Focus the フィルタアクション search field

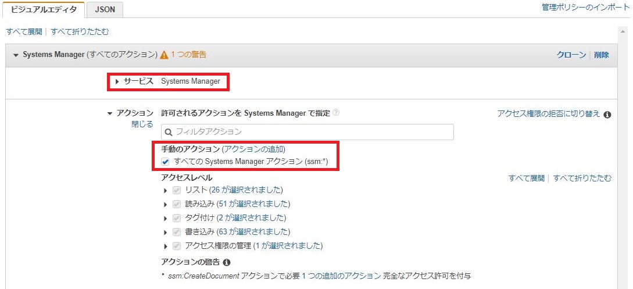pos(307,132)
